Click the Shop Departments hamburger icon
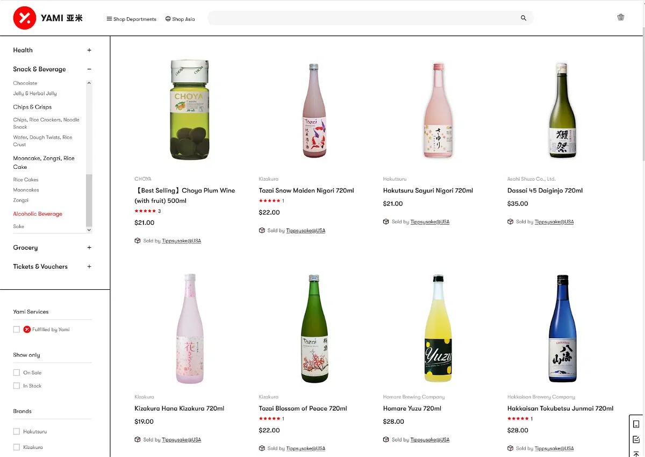 (109, 19)
